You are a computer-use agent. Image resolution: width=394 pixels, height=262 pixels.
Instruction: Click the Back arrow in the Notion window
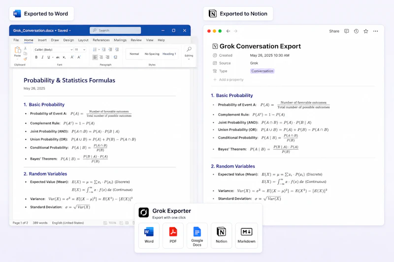(228, 31)
